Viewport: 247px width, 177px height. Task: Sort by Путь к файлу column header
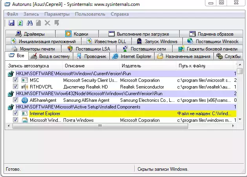[205, 66]
